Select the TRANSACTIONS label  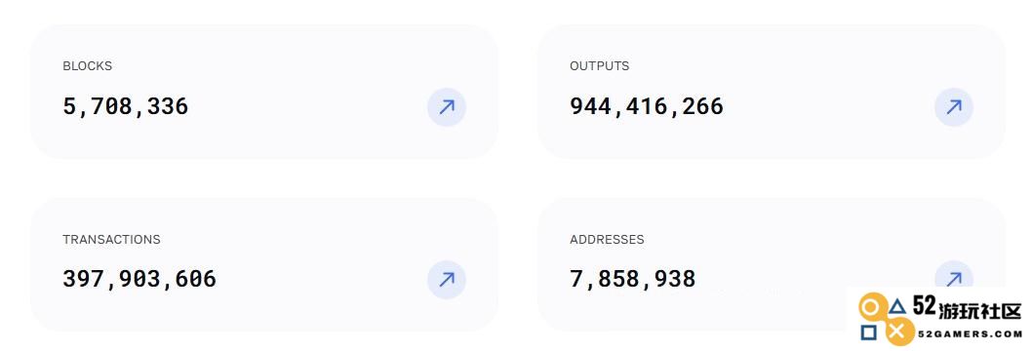coord(112,239)
